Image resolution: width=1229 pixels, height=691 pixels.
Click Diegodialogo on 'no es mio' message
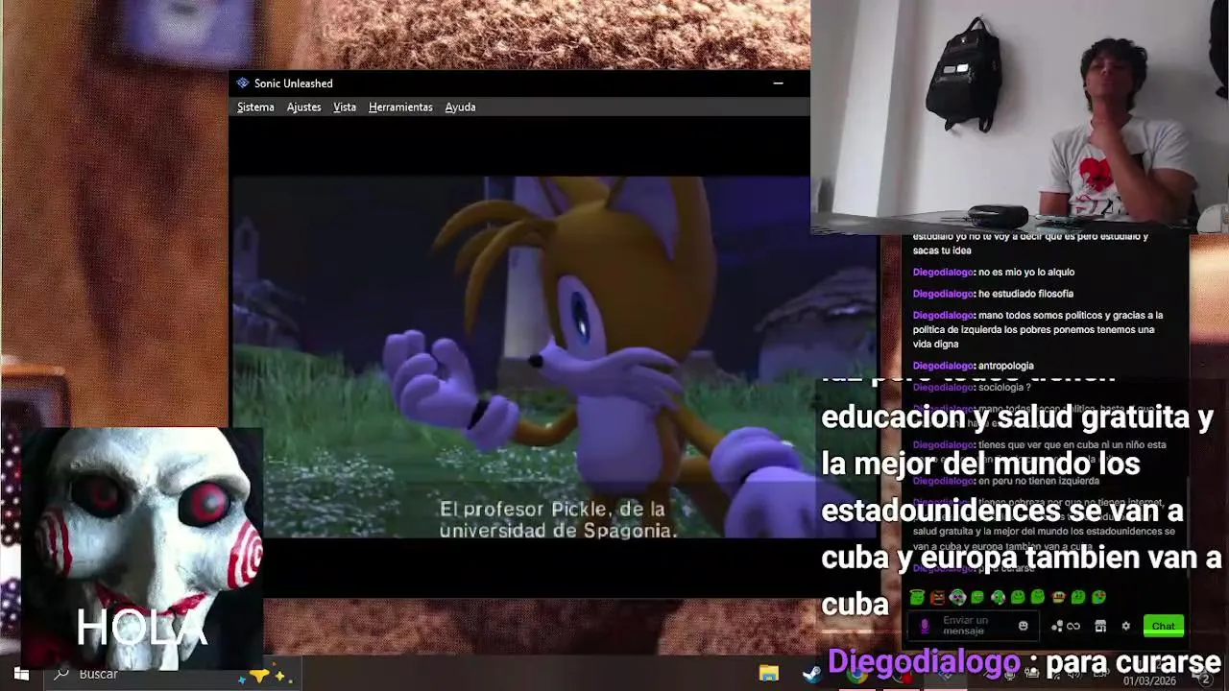point(943,272)
